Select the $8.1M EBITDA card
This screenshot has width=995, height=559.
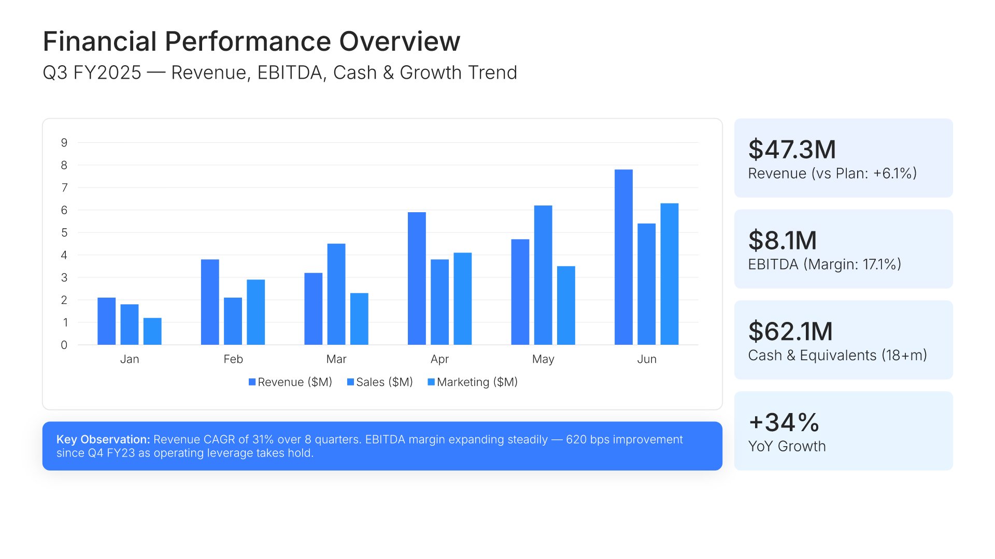[x=844, y=249]
